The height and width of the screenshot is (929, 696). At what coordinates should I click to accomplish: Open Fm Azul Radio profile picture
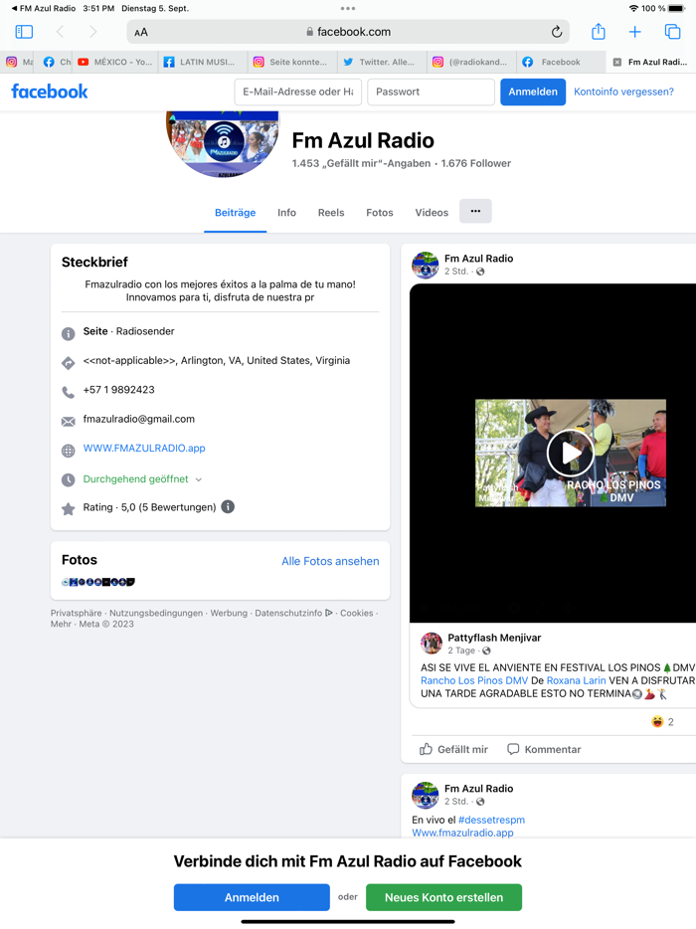tap(223, 142)
